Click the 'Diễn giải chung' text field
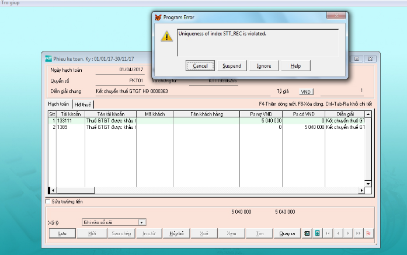407x255 pixels. (181, 92)
